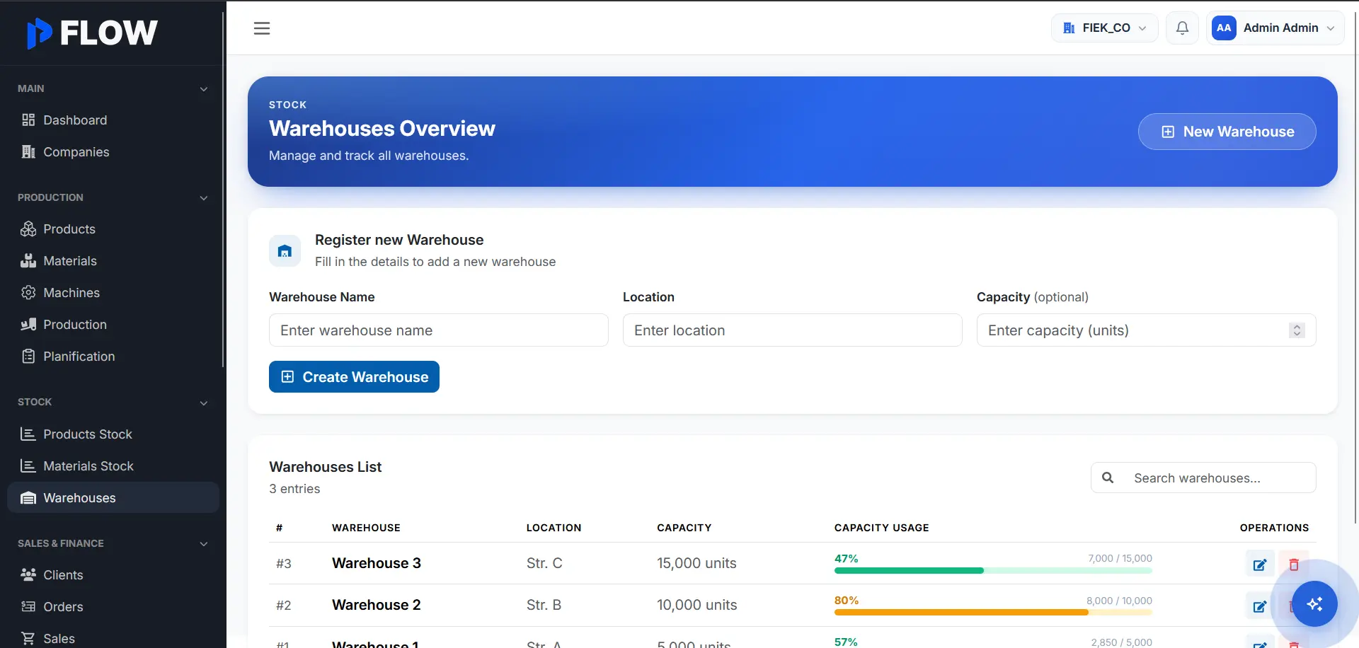Click the LOCATION column header
Screen dimensions: 1359x648
point(554,528)
